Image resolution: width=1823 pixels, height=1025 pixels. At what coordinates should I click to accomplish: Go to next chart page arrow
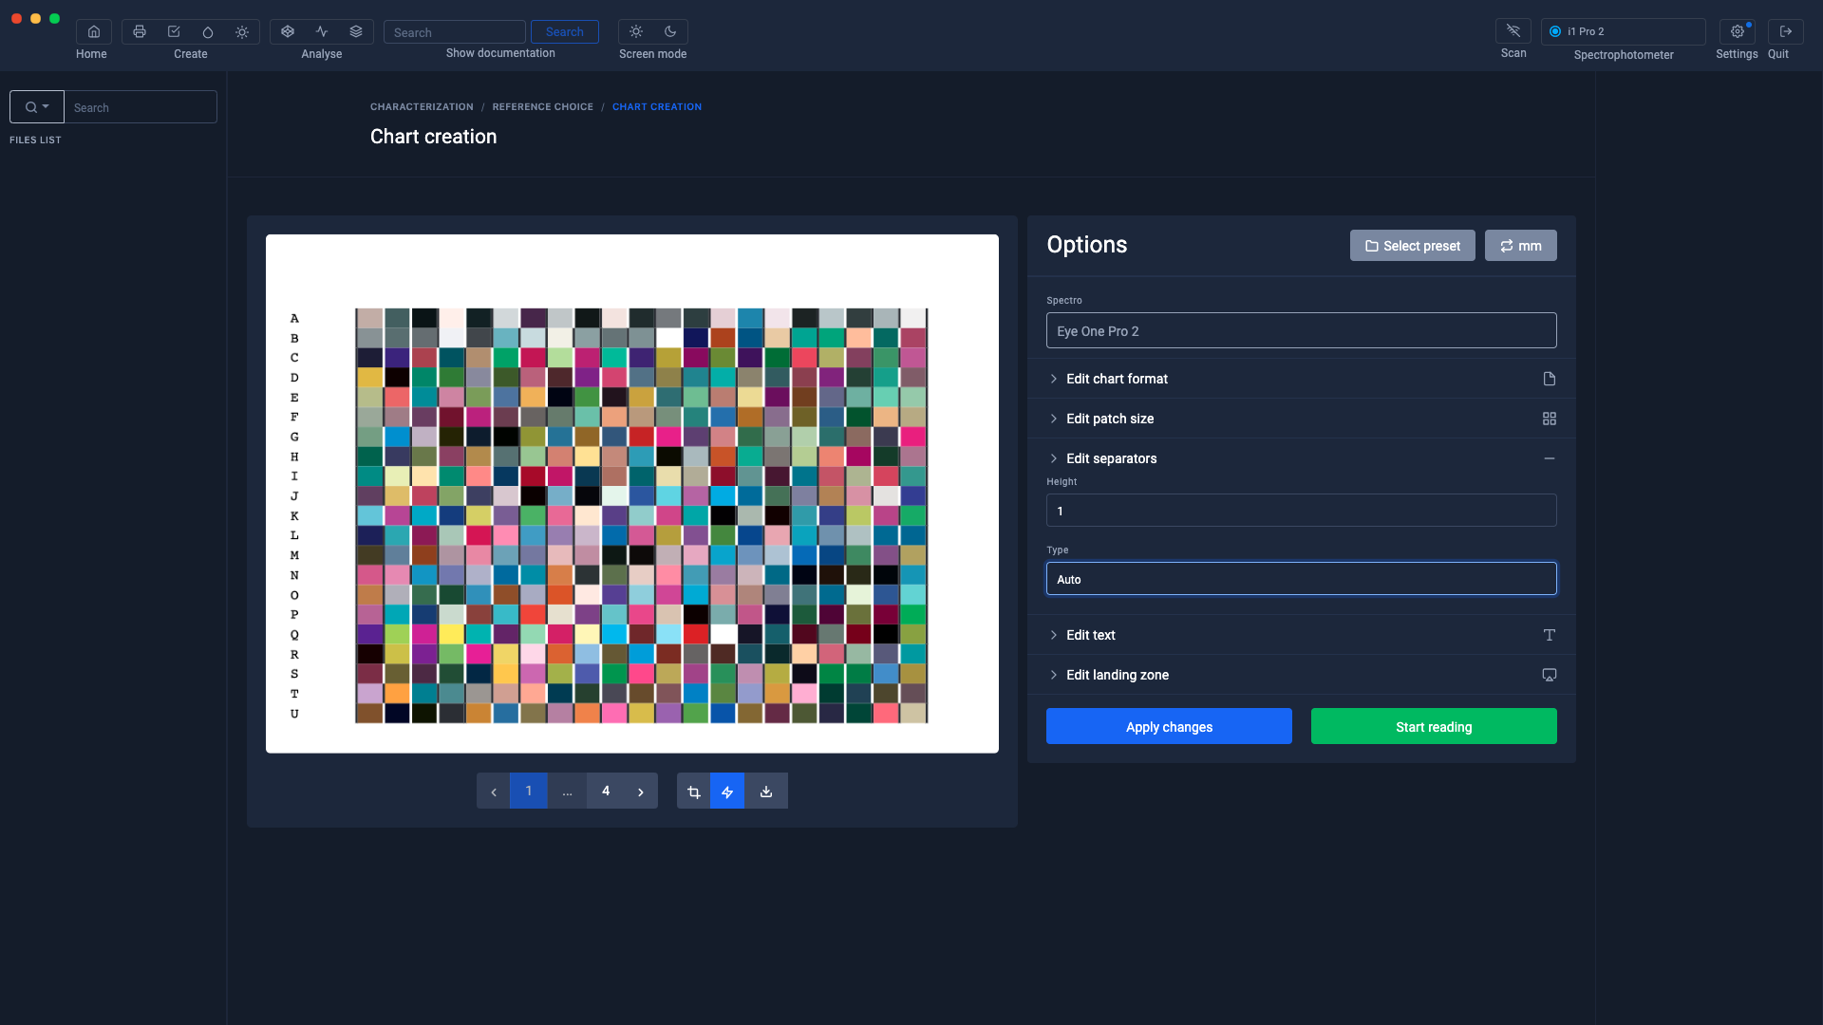[x=641, y=791]
